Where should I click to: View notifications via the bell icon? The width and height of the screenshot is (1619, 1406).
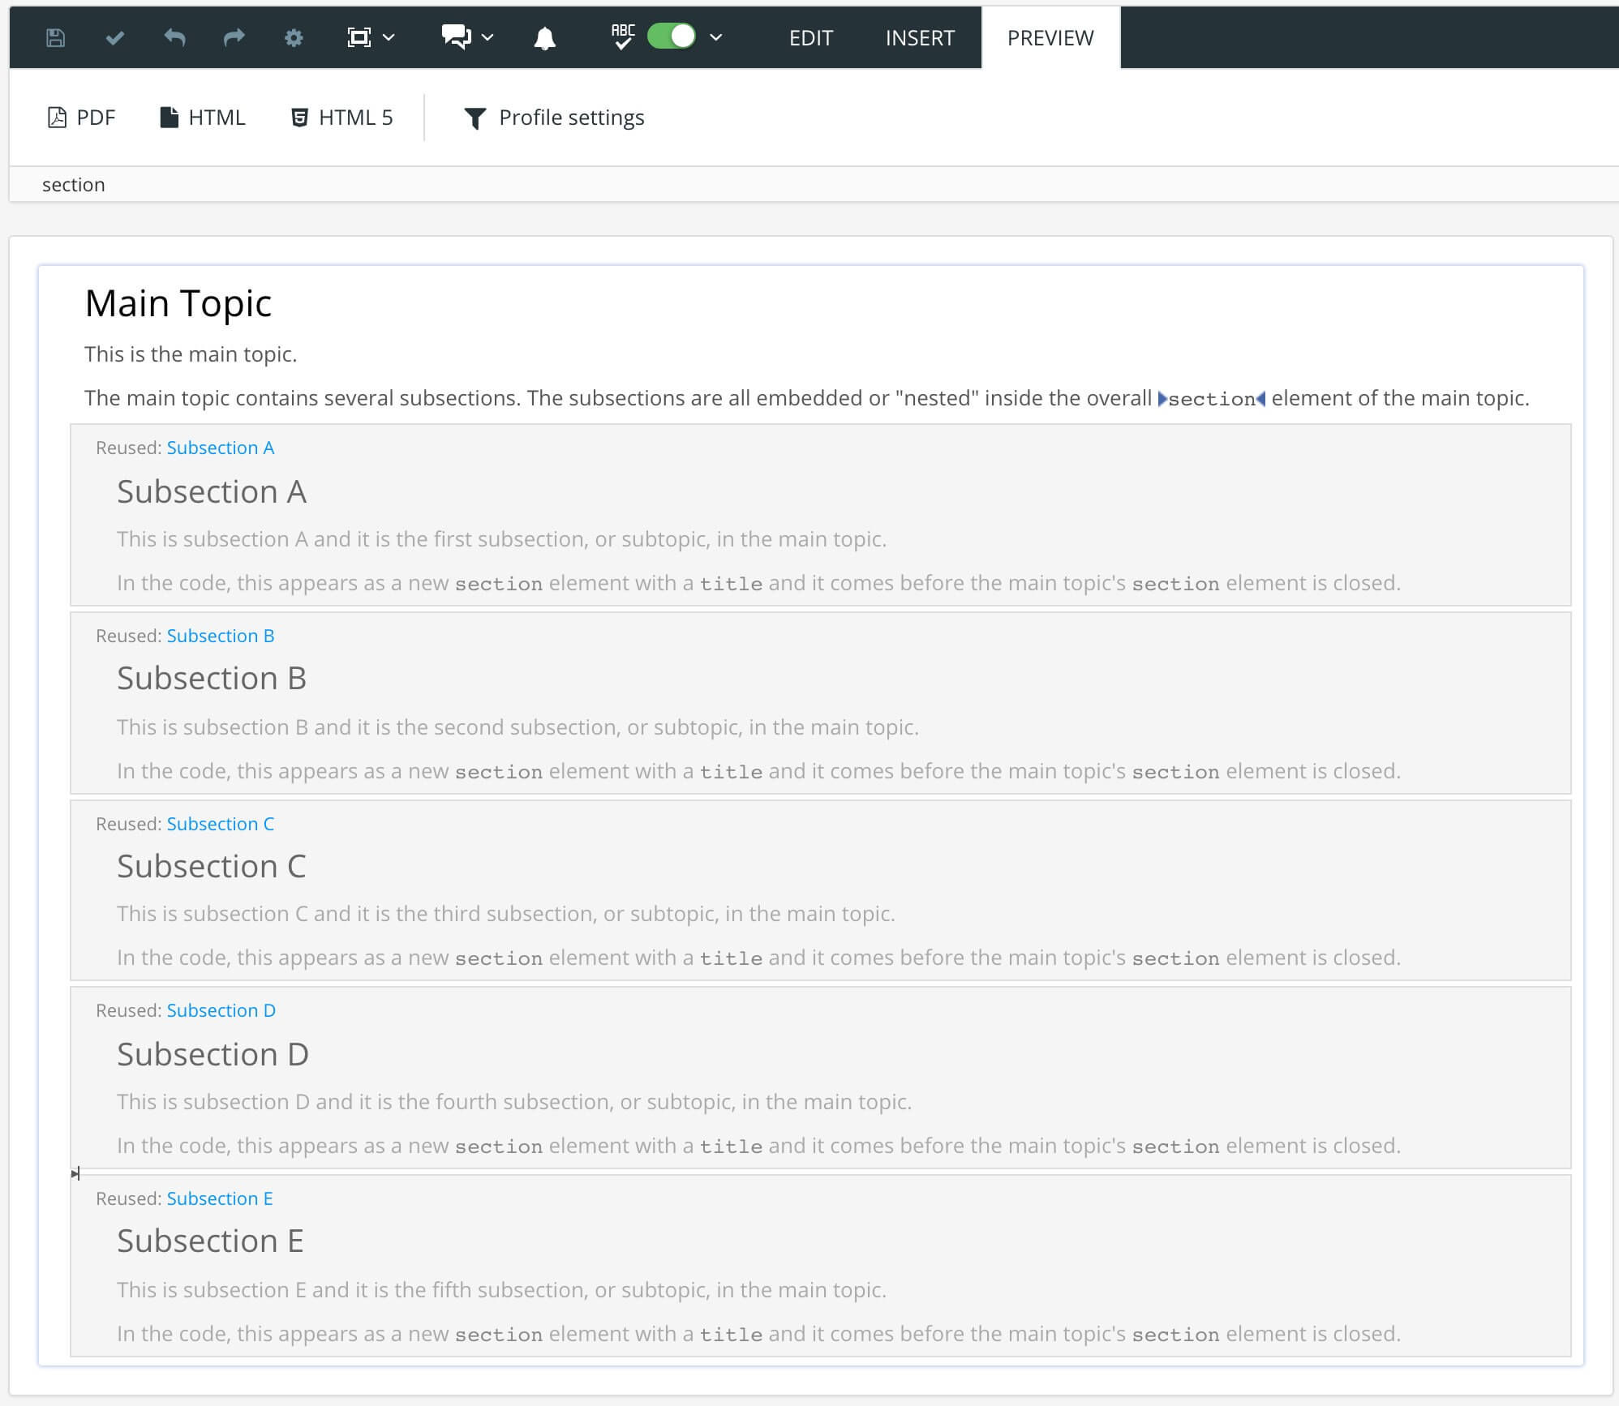click(x=544, y=37)
